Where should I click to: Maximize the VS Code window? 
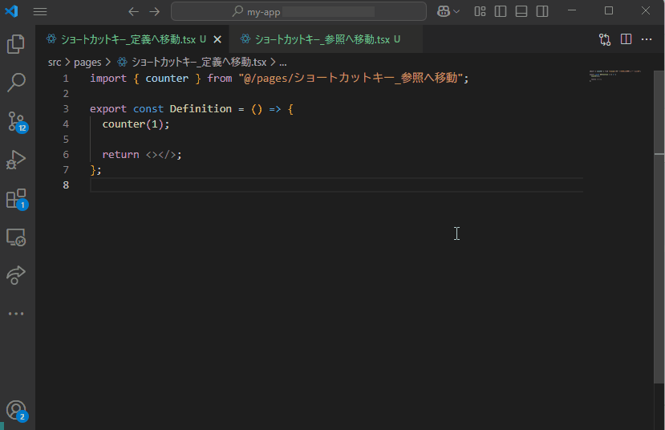coord(609,10)
